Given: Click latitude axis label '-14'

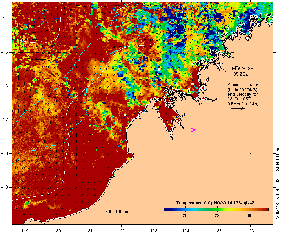Looking at the screenshot, I should pyautogui.click(x=4, y=19).
